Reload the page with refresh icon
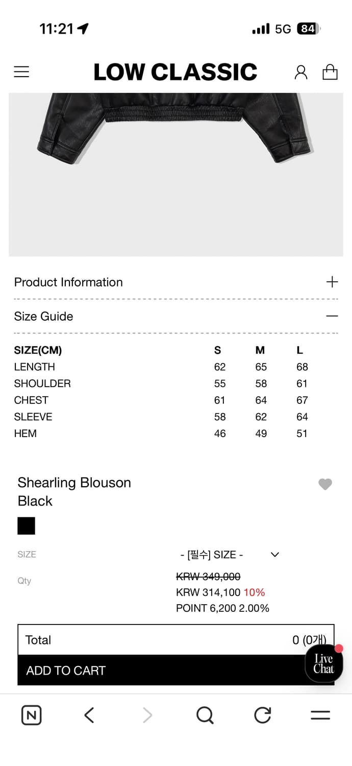This screenshot has height=766, width=352. tap(263, 715)
